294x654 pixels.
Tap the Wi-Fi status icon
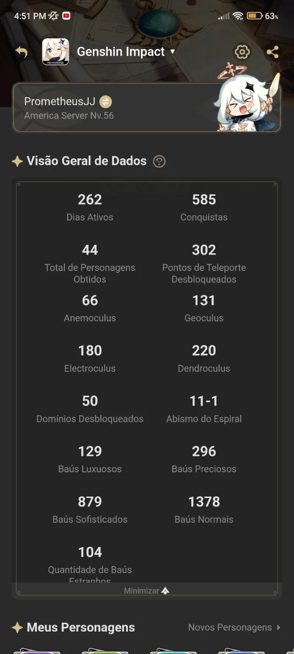238,16
